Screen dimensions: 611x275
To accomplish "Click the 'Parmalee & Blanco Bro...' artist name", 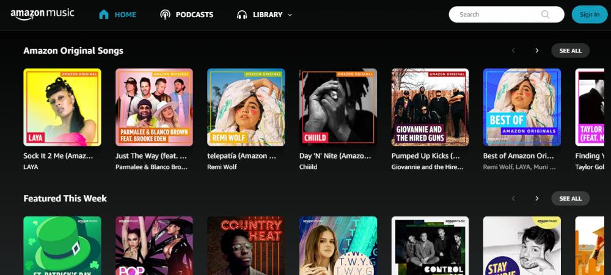I will click(151, 167).
